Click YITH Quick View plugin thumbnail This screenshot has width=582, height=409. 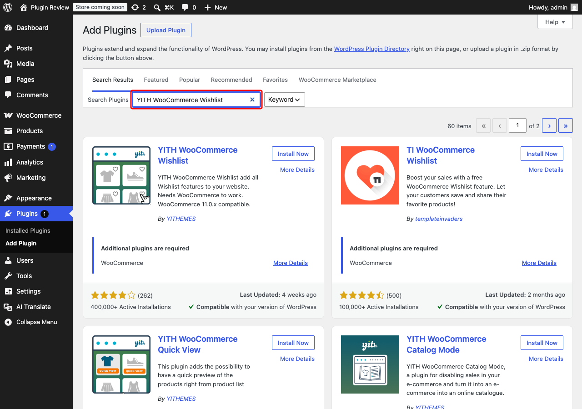point(121,364)
